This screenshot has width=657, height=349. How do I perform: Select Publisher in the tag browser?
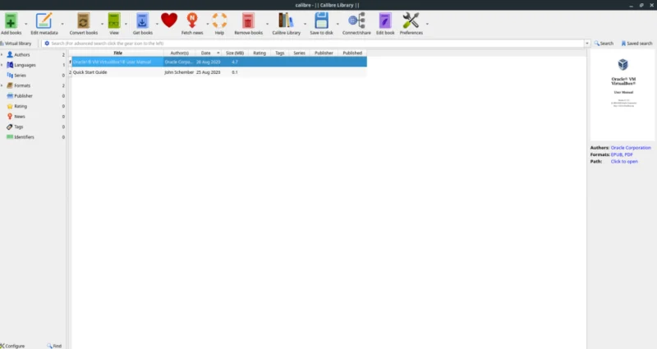coord(23,95)
